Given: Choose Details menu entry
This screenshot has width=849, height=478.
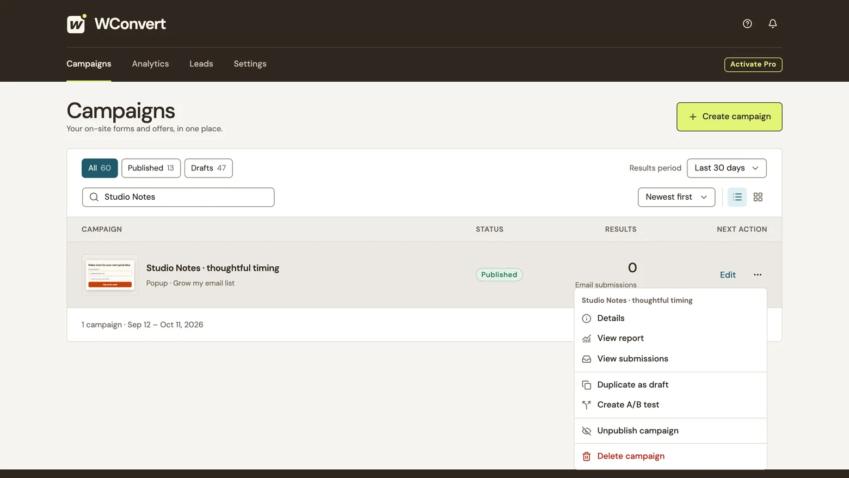Looking at the screenshot, I should (x=670, y=318).
